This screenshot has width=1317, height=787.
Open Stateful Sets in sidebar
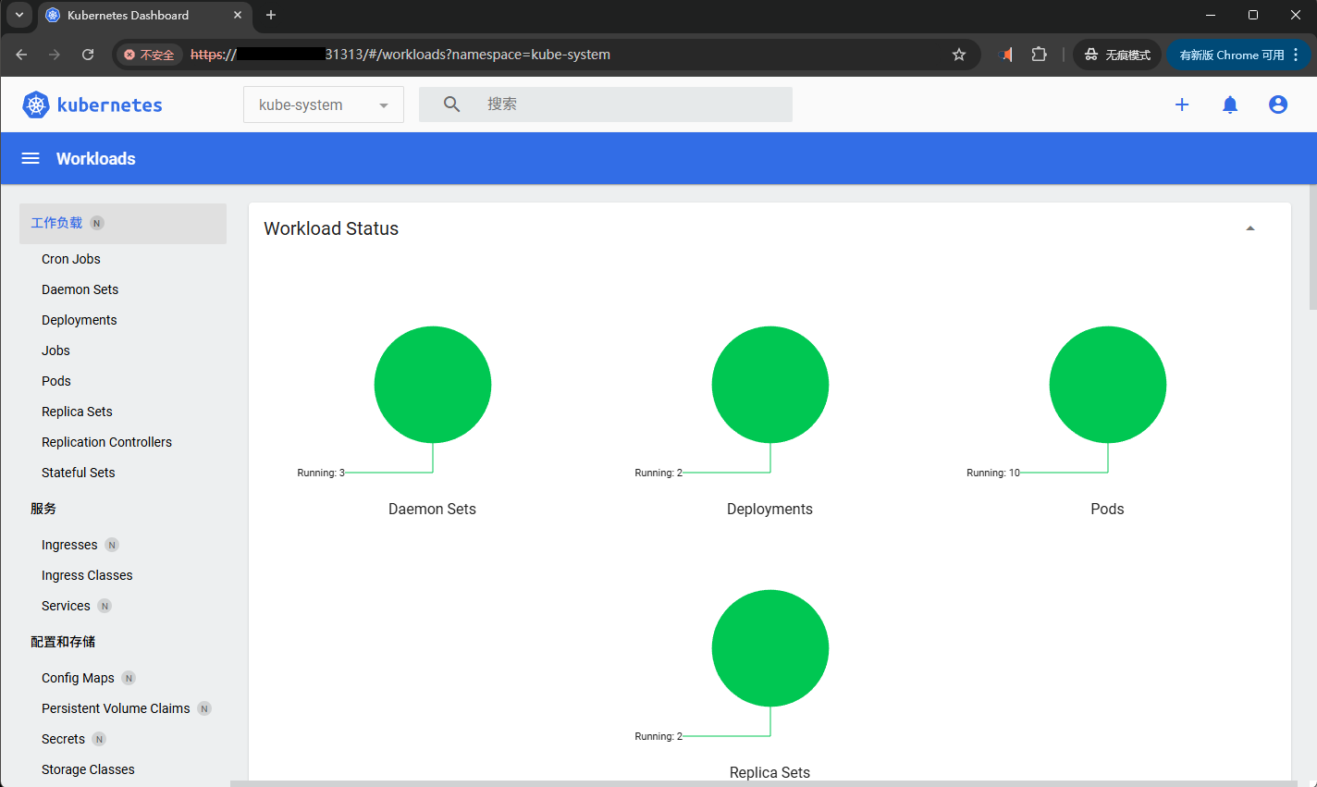pyautogui.click(x=78, y=473)
